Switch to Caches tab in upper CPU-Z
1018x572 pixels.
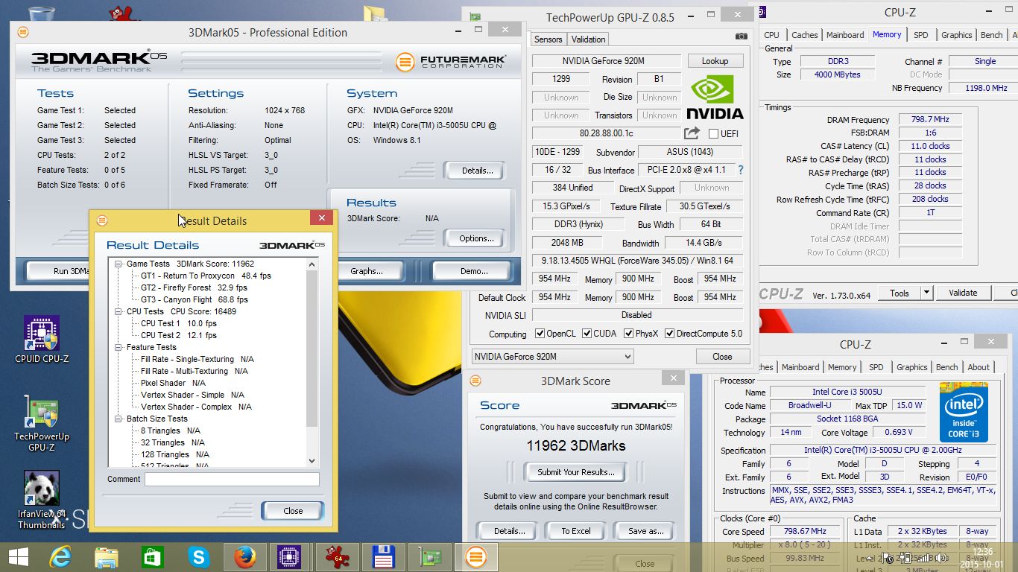pos(804,35)
